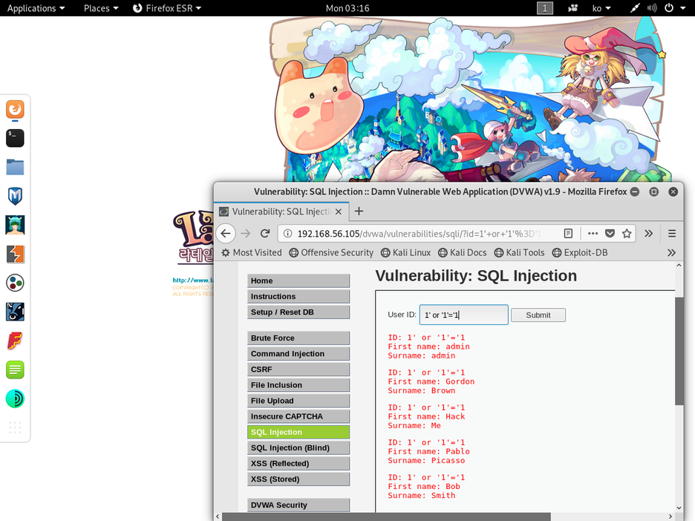Click the User ID input field
This screenshot has height=521, width=695.
point(463,315)
